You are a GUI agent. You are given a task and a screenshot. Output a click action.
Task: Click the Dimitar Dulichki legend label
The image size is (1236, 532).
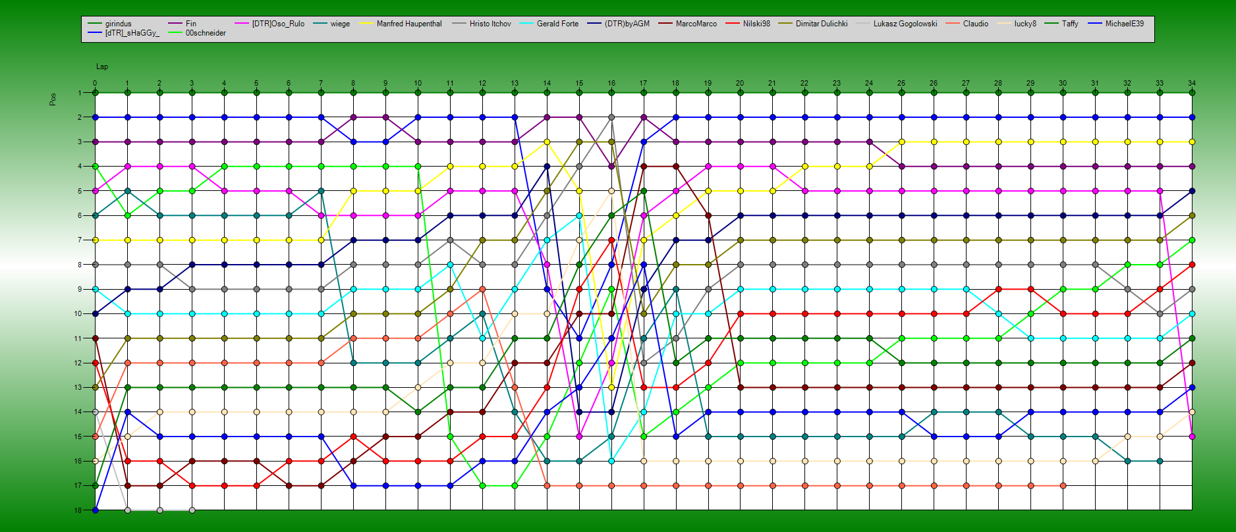(x=822, y=24)
